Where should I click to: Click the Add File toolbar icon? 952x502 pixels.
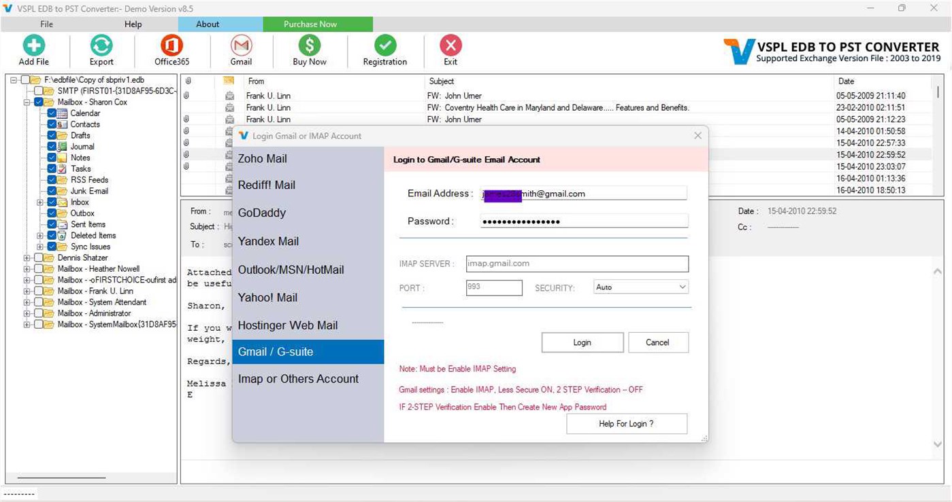[x=33, y=49]
